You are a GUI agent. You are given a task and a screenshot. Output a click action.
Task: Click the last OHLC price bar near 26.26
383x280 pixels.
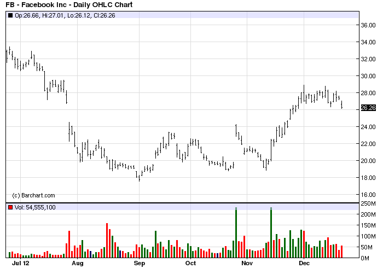(x=342, y=104)
